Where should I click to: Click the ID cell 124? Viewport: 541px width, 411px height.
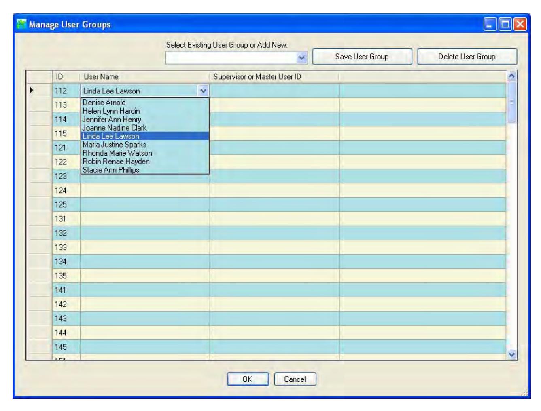tap(66, 190)
